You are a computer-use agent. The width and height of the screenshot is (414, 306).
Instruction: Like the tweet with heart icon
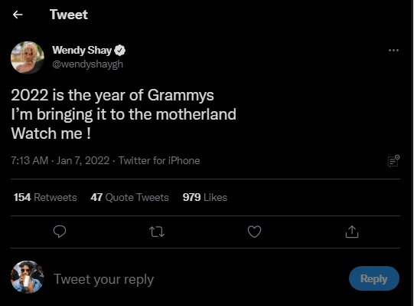click(x=254, y=232)
